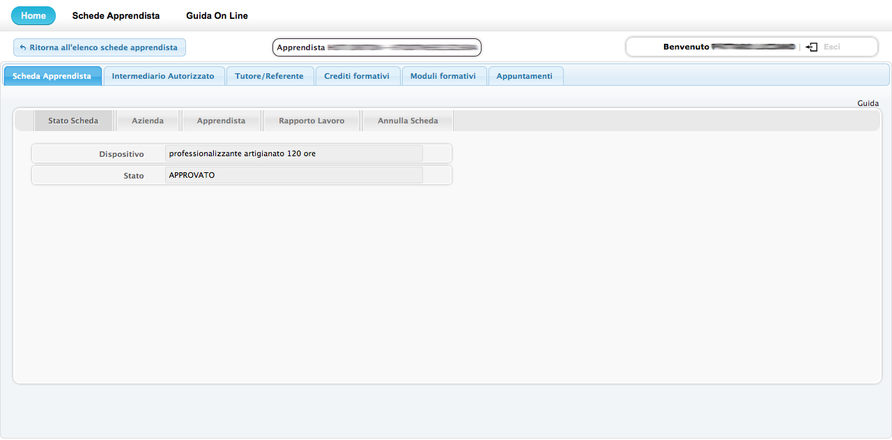Open the Rapporto Lavoro sub-tab
This screenshot has height=440, width=892.
coord(312,121)
